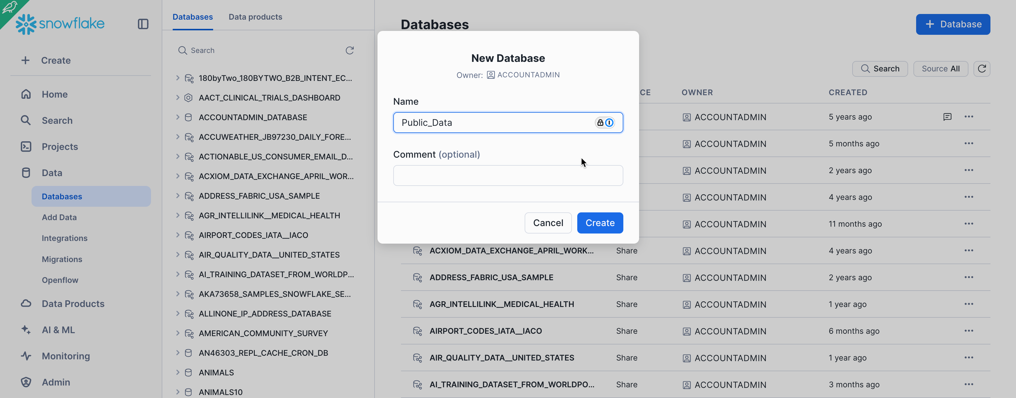1016x398 pixels.
Task: Open more options for AIRPORT_CODES_IATA__IACO row
Action: click(x=968, y=331)
